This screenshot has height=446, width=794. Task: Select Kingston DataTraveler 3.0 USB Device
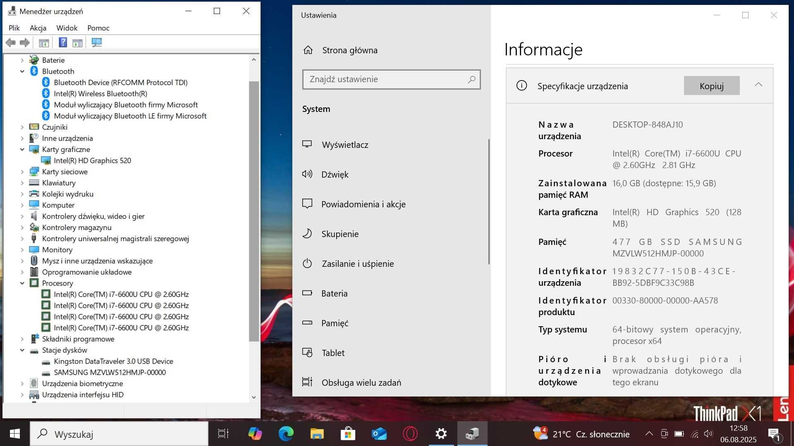(x=113, y=361)
